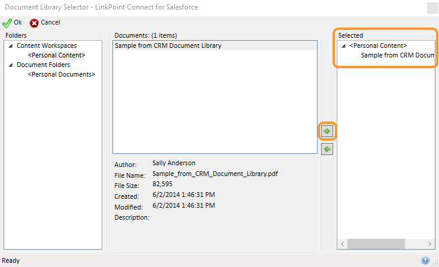Viewport: 439px width, 267px height.
Task: Open help via blue question mark icon
Action: click(x=425, y=260)
